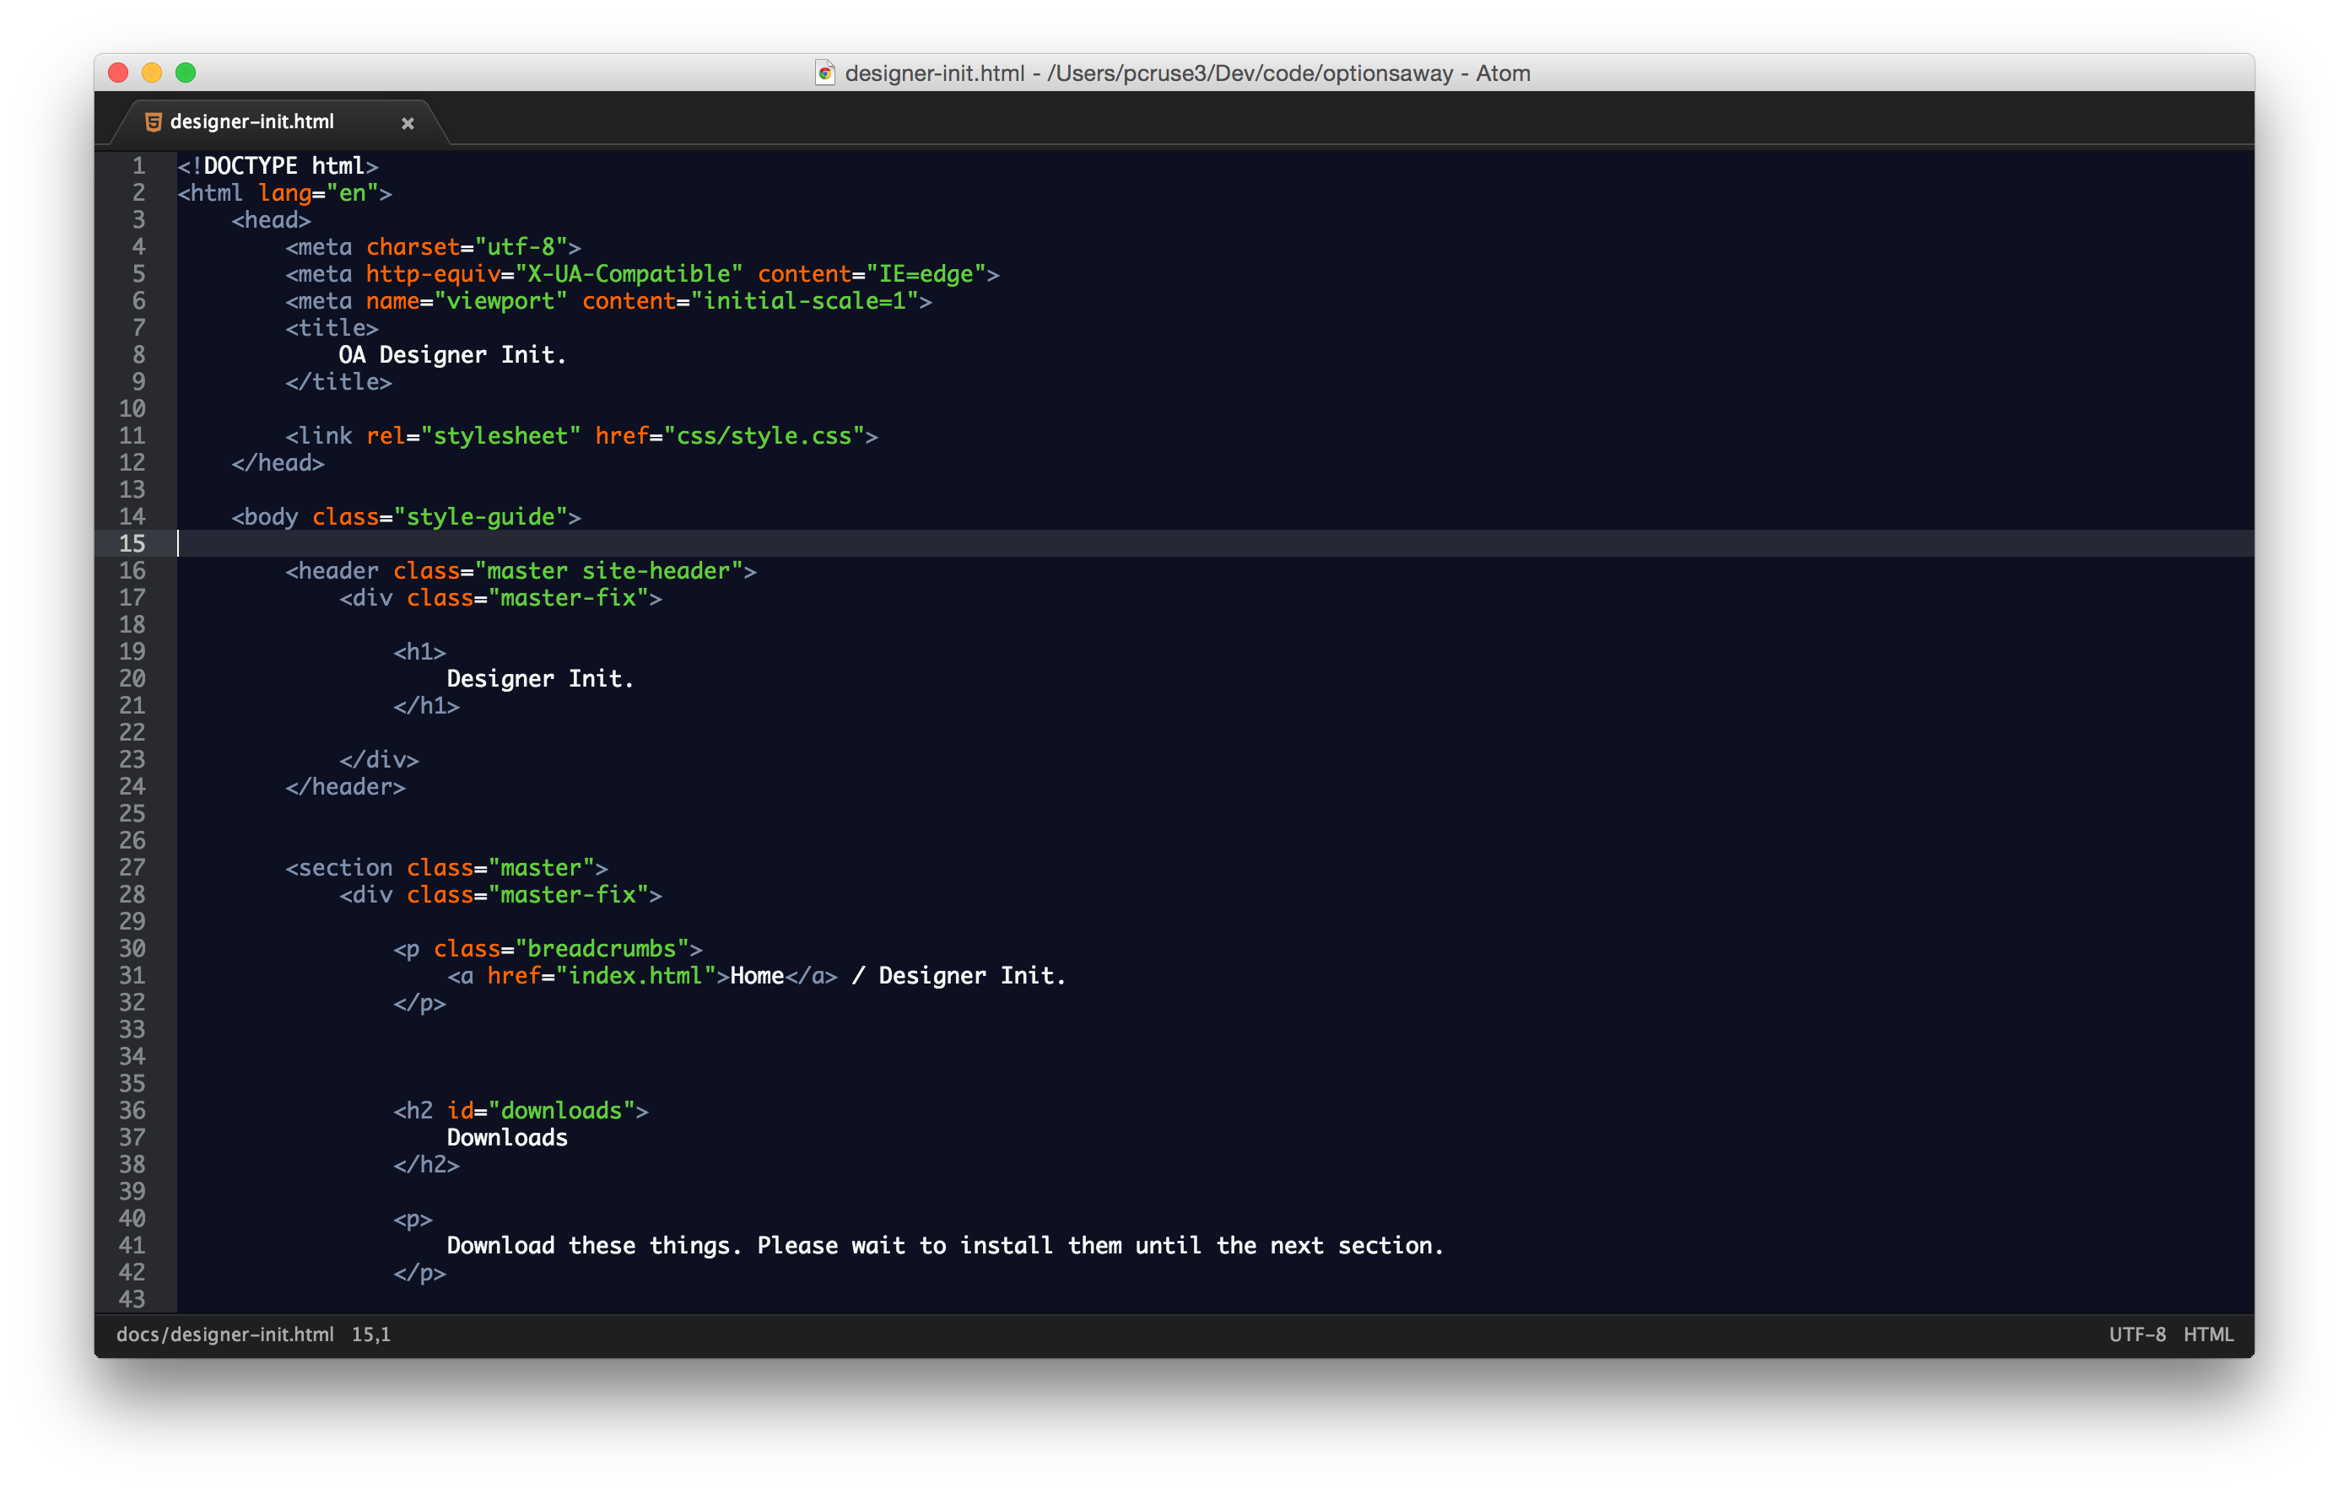Click the HTML5 icon on the tab
2349x1493 pixels.
point(154,122)
